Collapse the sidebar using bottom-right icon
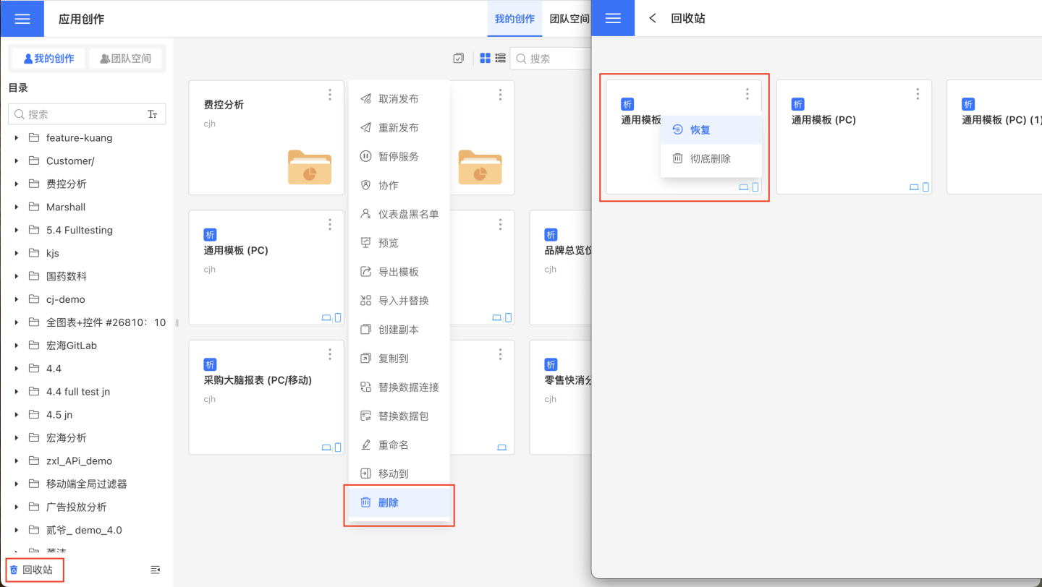Image resolution: width=1042 pixels, height=587 pixels. pos(155,570)
